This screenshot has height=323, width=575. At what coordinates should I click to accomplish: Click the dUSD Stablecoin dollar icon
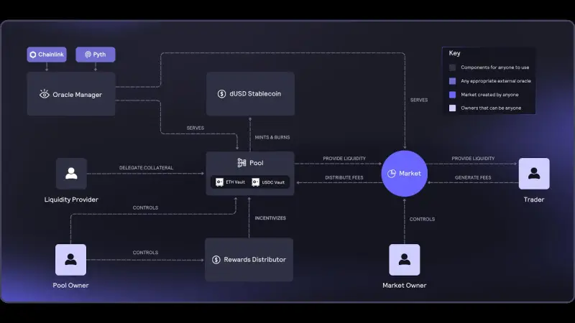pos(222,94)
